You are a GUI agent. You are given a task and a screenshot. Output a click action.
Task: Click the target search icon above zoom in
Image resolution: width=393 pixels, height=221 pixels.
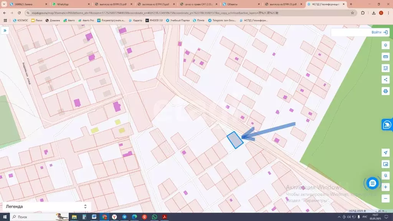click(385, 176)
